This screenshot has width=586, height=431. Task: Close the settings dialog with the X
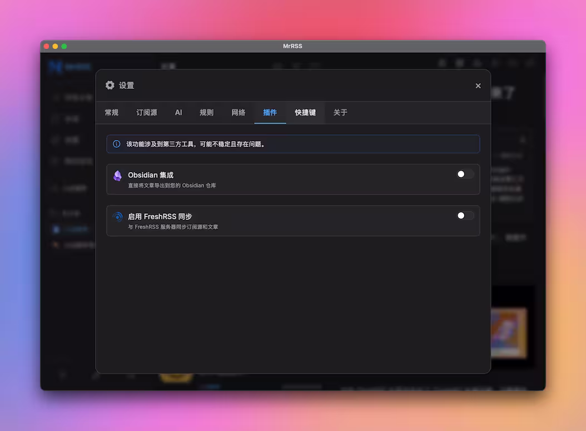click(478, 86)
